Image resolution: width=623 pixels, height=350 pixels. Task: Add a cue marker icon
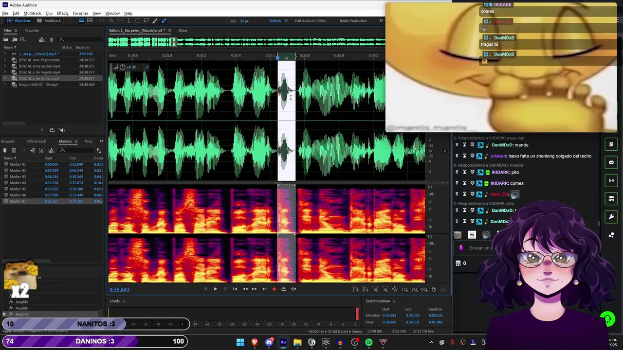5,150
